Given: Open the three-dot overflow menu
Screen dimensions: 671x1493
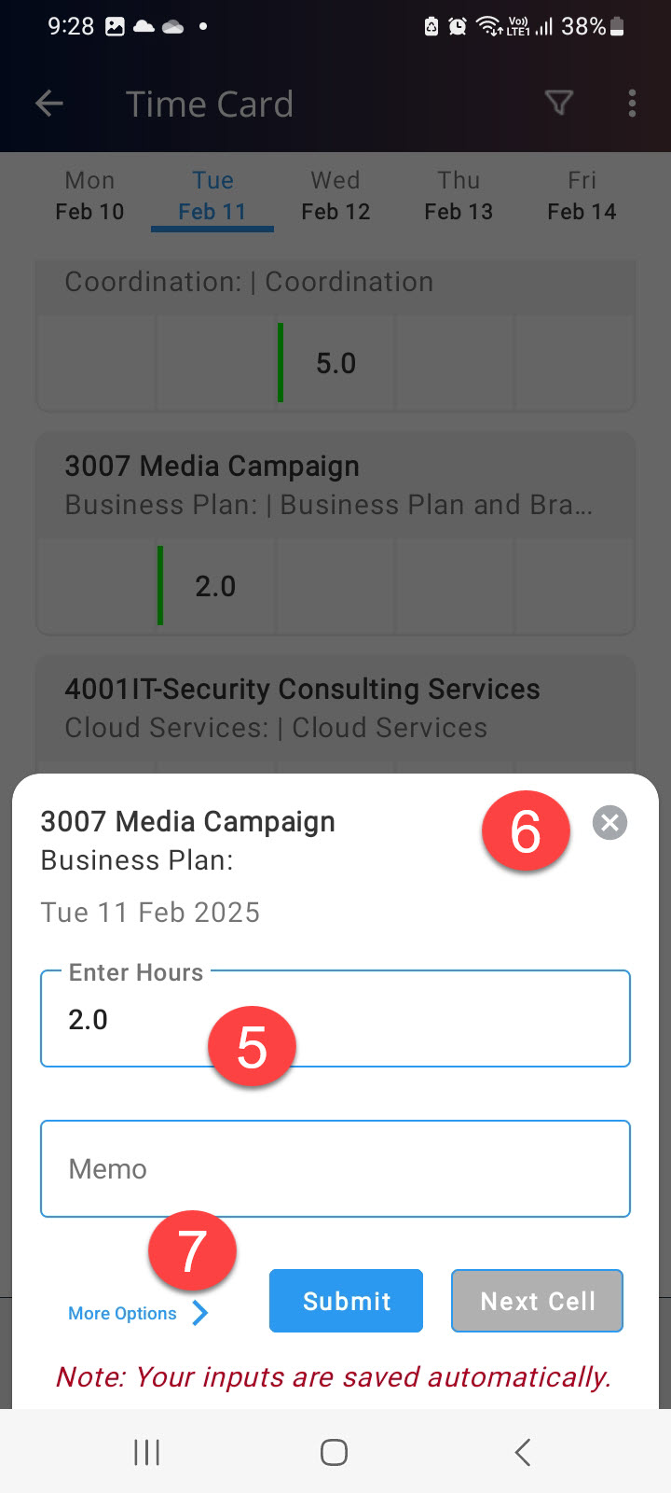Looking at the screenshot, I should [632, 104].
